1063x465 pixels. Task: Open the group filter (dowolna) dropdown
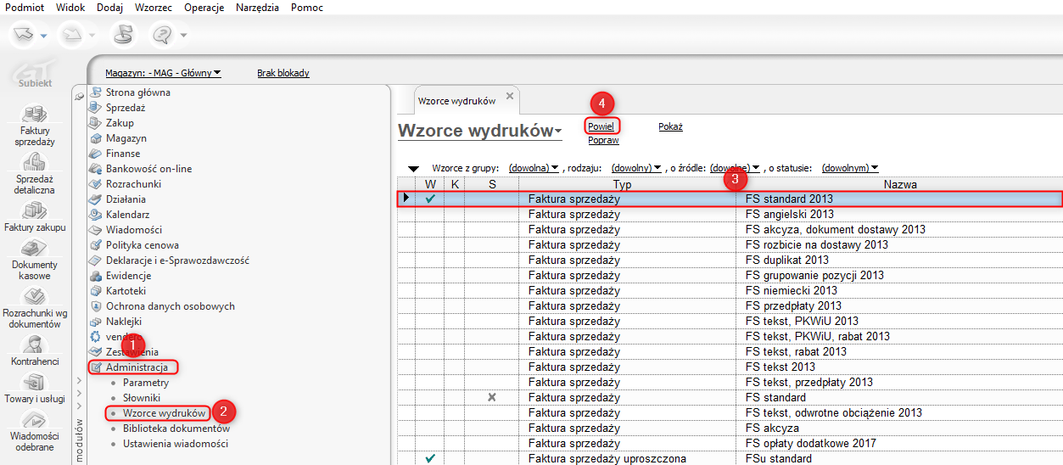pos(533,168)
